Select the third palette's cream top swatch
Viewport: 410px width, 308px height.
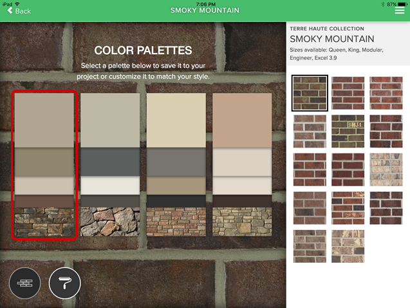point(176,120)
